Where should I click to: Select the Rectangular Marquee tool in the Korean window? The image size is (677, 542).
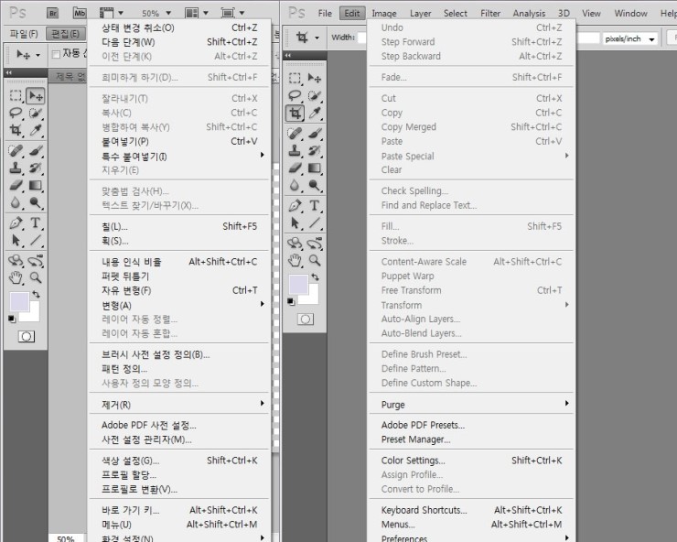tap(16, 96)
